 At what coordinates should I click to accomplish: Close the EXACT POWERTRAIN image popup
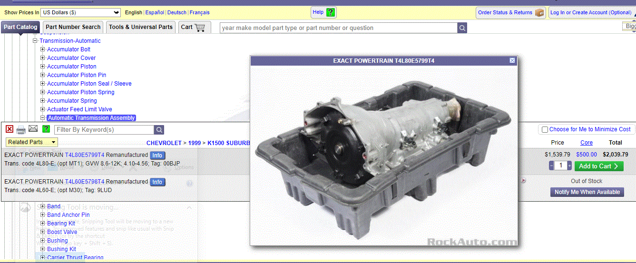512,60
